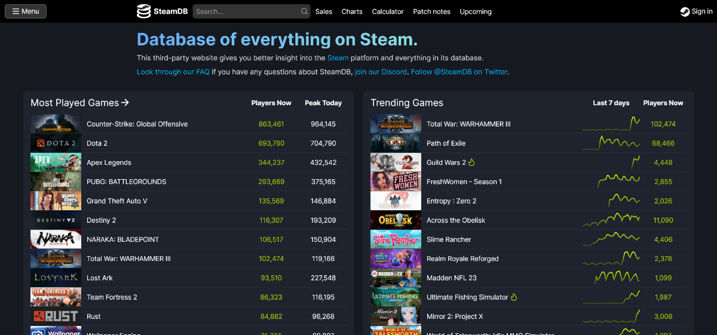The height and width of the screenshot is (335, 717).
Task: Click the Counter-Strike: Global Offensive thumbnail
Action: point(56,124)
